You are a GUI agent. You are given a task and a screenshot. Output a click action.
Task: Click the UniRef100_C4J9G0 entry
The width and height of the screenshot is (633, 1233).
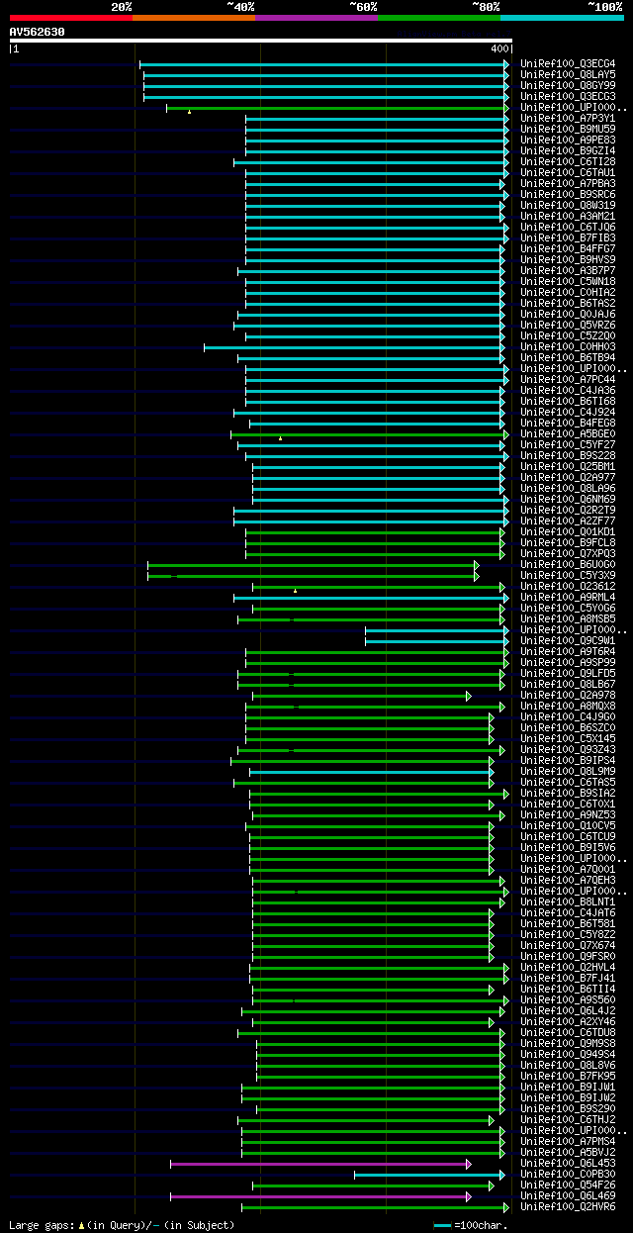[x=568, y=717]
